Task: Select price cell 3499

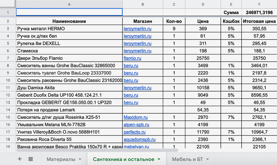Action: pyautogui.click(x=203, y=66)
